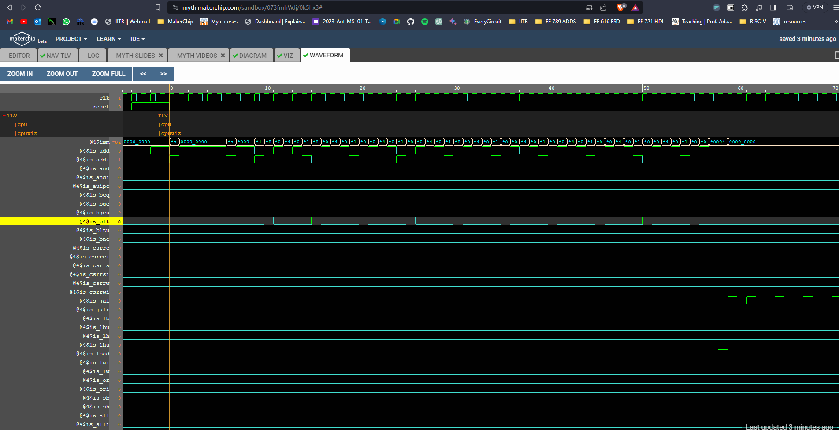Toggle the VPN button
Screen dimensions: 839x430
pos(815,7)
